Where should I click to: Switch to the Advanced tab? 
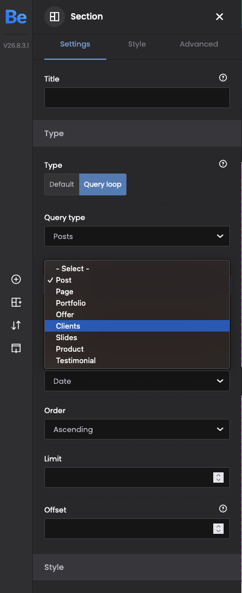tap(198, 44)
